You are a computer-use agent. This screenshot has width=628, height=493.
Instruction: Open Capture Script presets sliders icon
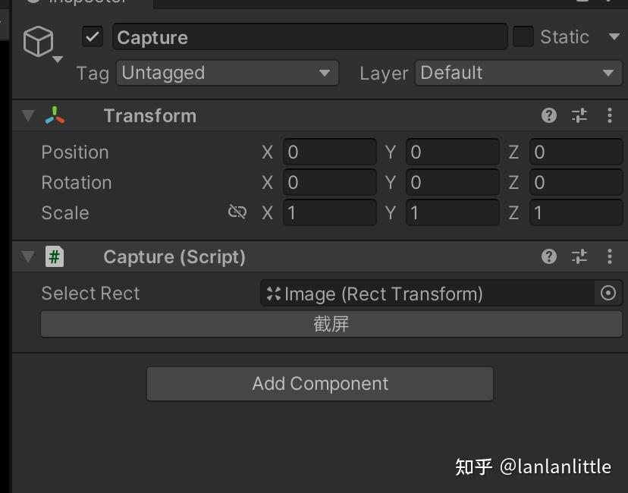[579, 256]
